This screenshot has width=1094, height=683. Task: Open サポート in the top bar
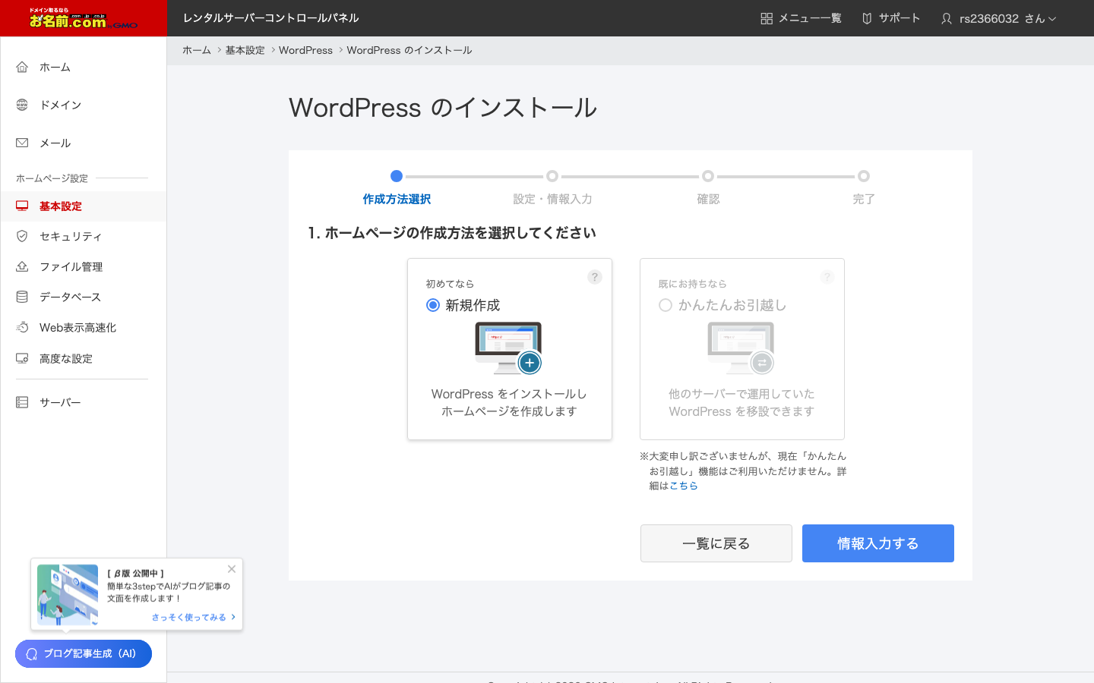[891, 18]
